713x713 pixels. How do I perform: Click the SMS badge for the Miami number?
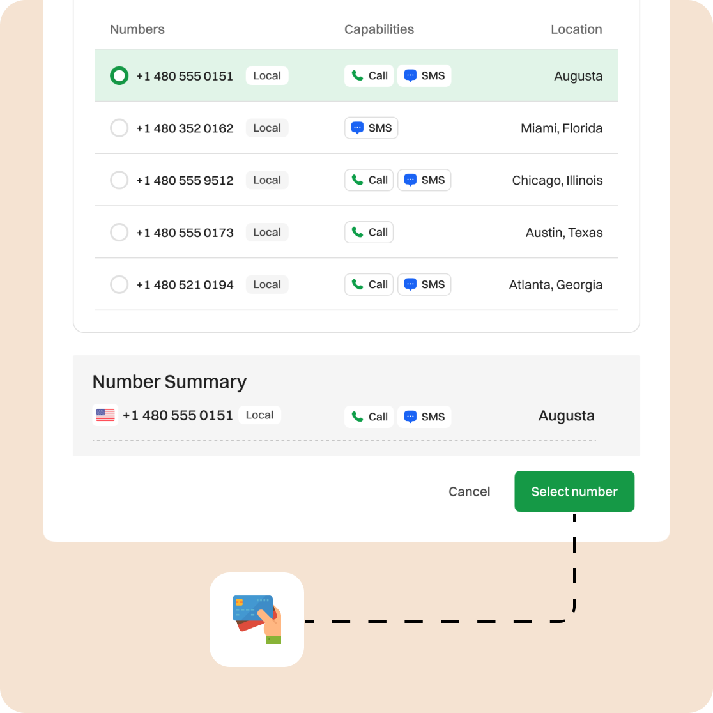pos(371,128)
